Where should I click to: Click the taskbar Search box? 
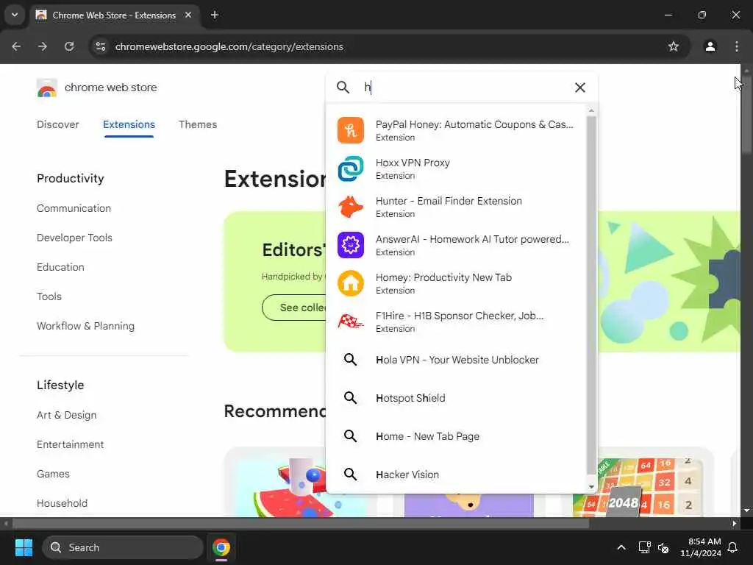pyautogui.click(x=123, y=547)
